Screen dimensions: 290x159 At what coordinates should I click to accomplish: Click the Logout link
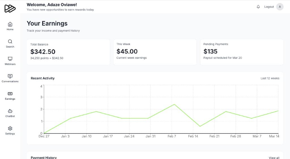[269, 7]
